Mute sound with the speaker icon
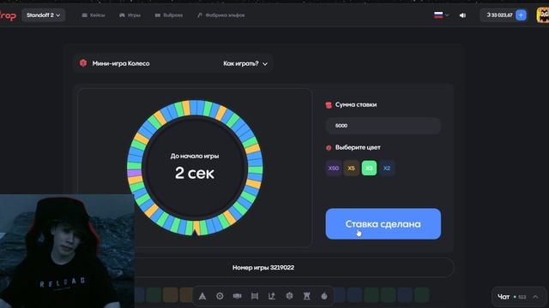The width and height of the screenshot is (549, 308). (x=462, y=15)
